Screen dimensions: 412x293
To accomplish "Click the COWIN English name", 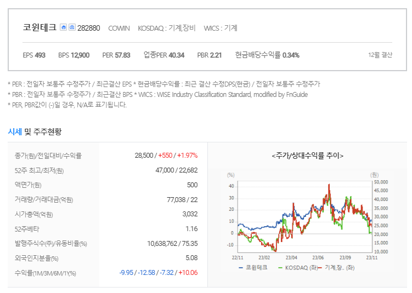I will click(x=119, y=28).
